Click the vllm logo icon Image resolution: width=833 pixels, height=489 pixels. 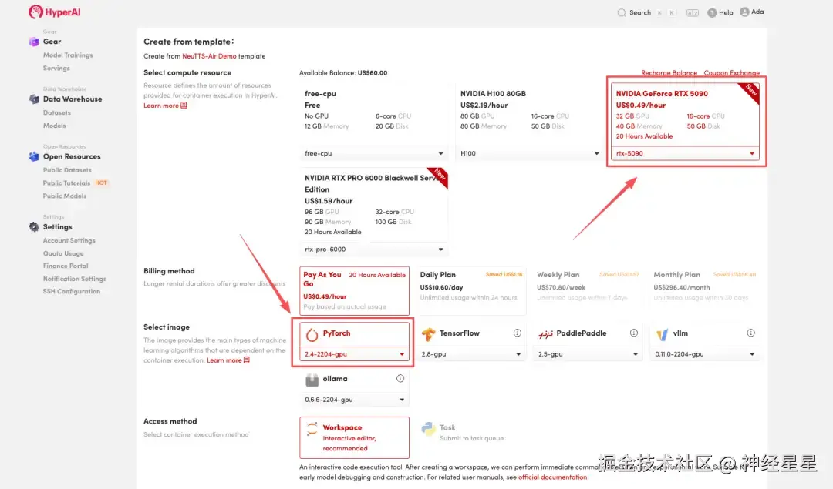pyautogui.click(x=662, y=334)
